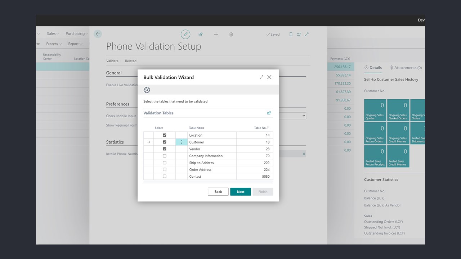The width and height of the screenshot is (461, 259).
Task: Check the Company Information checkbox
Action: [165, 156]
